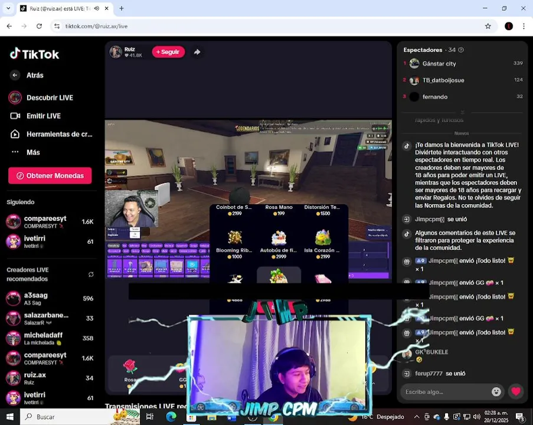The width and height of the screenshot is (533, 425).
Task: Click the TikTok logo in the sidebar
Action: (34, 54)
